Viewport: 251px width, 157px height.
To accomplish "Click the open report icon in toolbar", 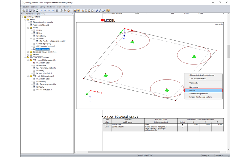I will (27, 11).
